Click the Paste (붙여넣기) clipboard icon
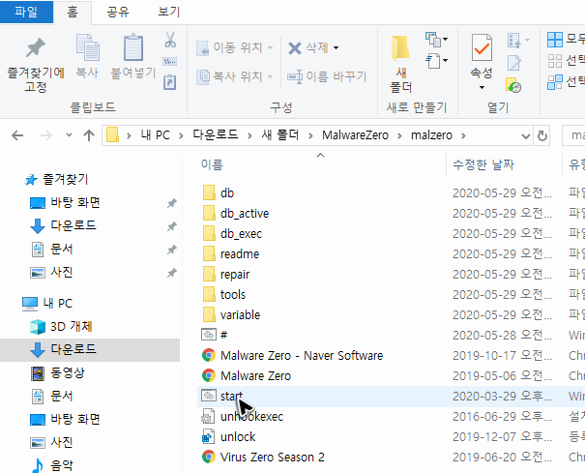This screenshot has height=473, width=585. 132,47
